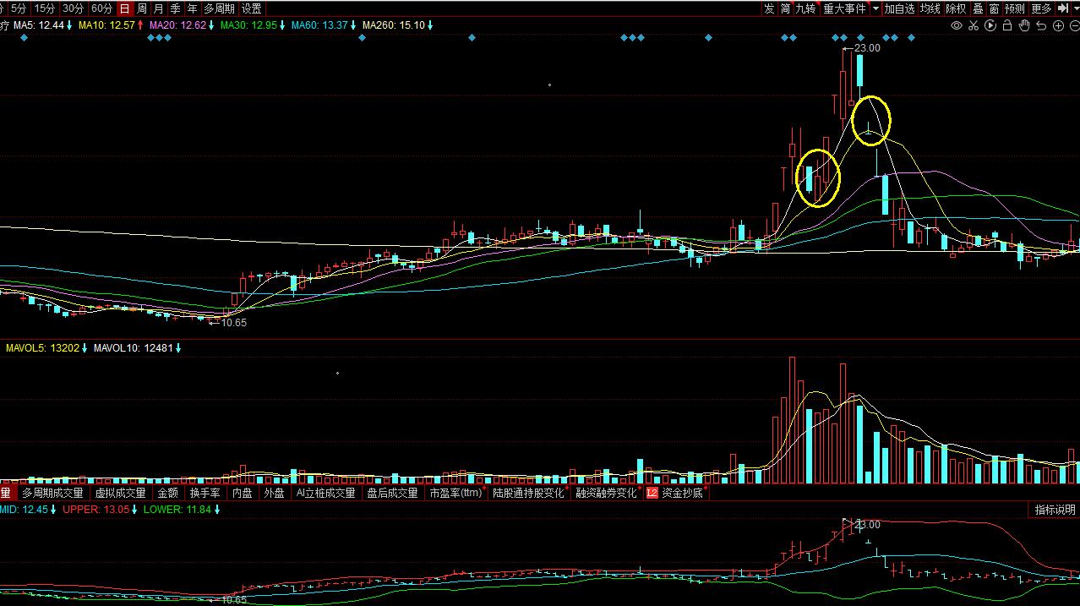Select the 周 weekly period tab
Screen dimensions: 1080x606
[x=142, y=8]
